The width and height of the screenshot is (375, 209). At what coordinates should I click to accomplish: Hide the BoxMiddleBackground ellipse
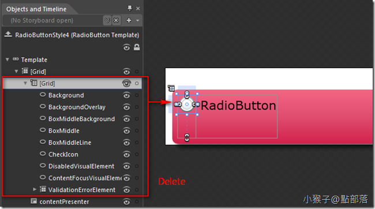[x=126, y=119]
